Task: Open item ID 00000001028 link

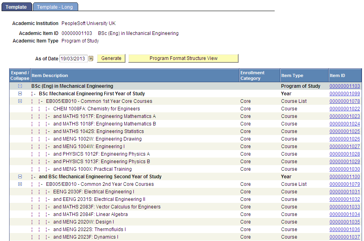Action: [x=345, y=154]
